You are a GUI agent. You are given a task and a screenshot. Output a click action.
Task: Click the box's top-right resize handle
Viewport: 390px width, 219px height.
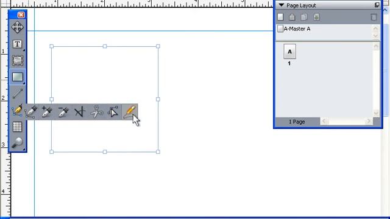point(158,46)
